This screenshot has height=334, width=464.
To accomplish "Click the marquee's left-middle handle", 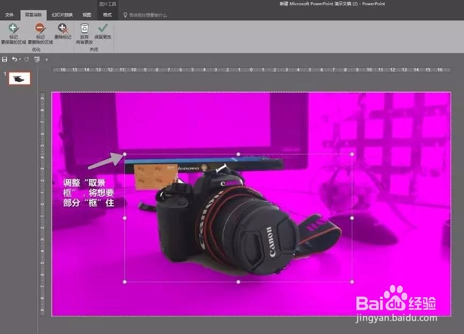I will (x=125, y=218).
